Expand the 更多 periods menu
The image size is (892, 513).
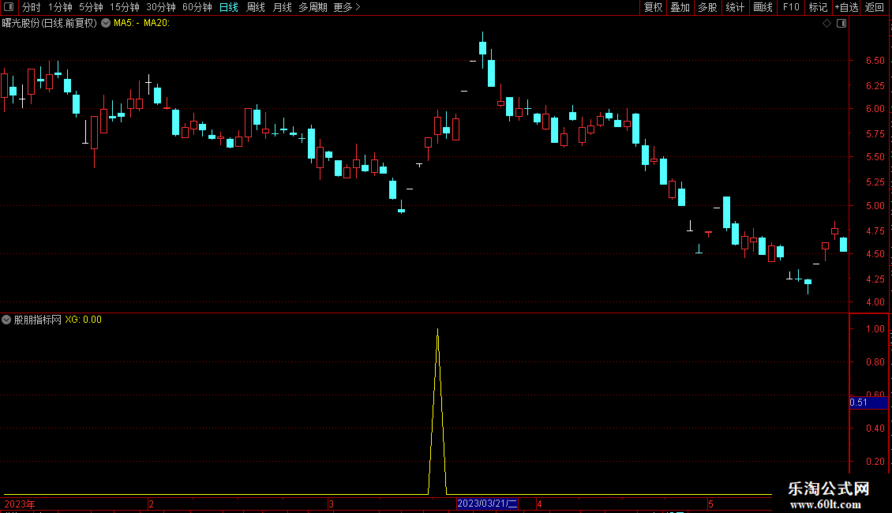click(x=347, y=7)
